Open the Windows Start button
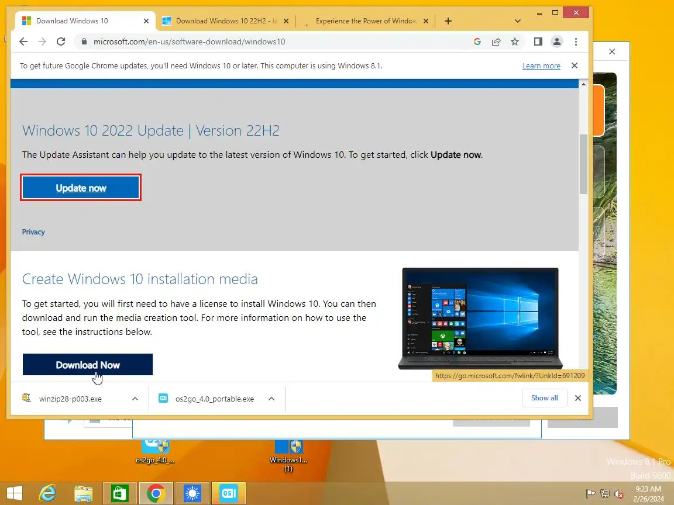The height and width of the screenshot is (505, 674). [14, 493]
